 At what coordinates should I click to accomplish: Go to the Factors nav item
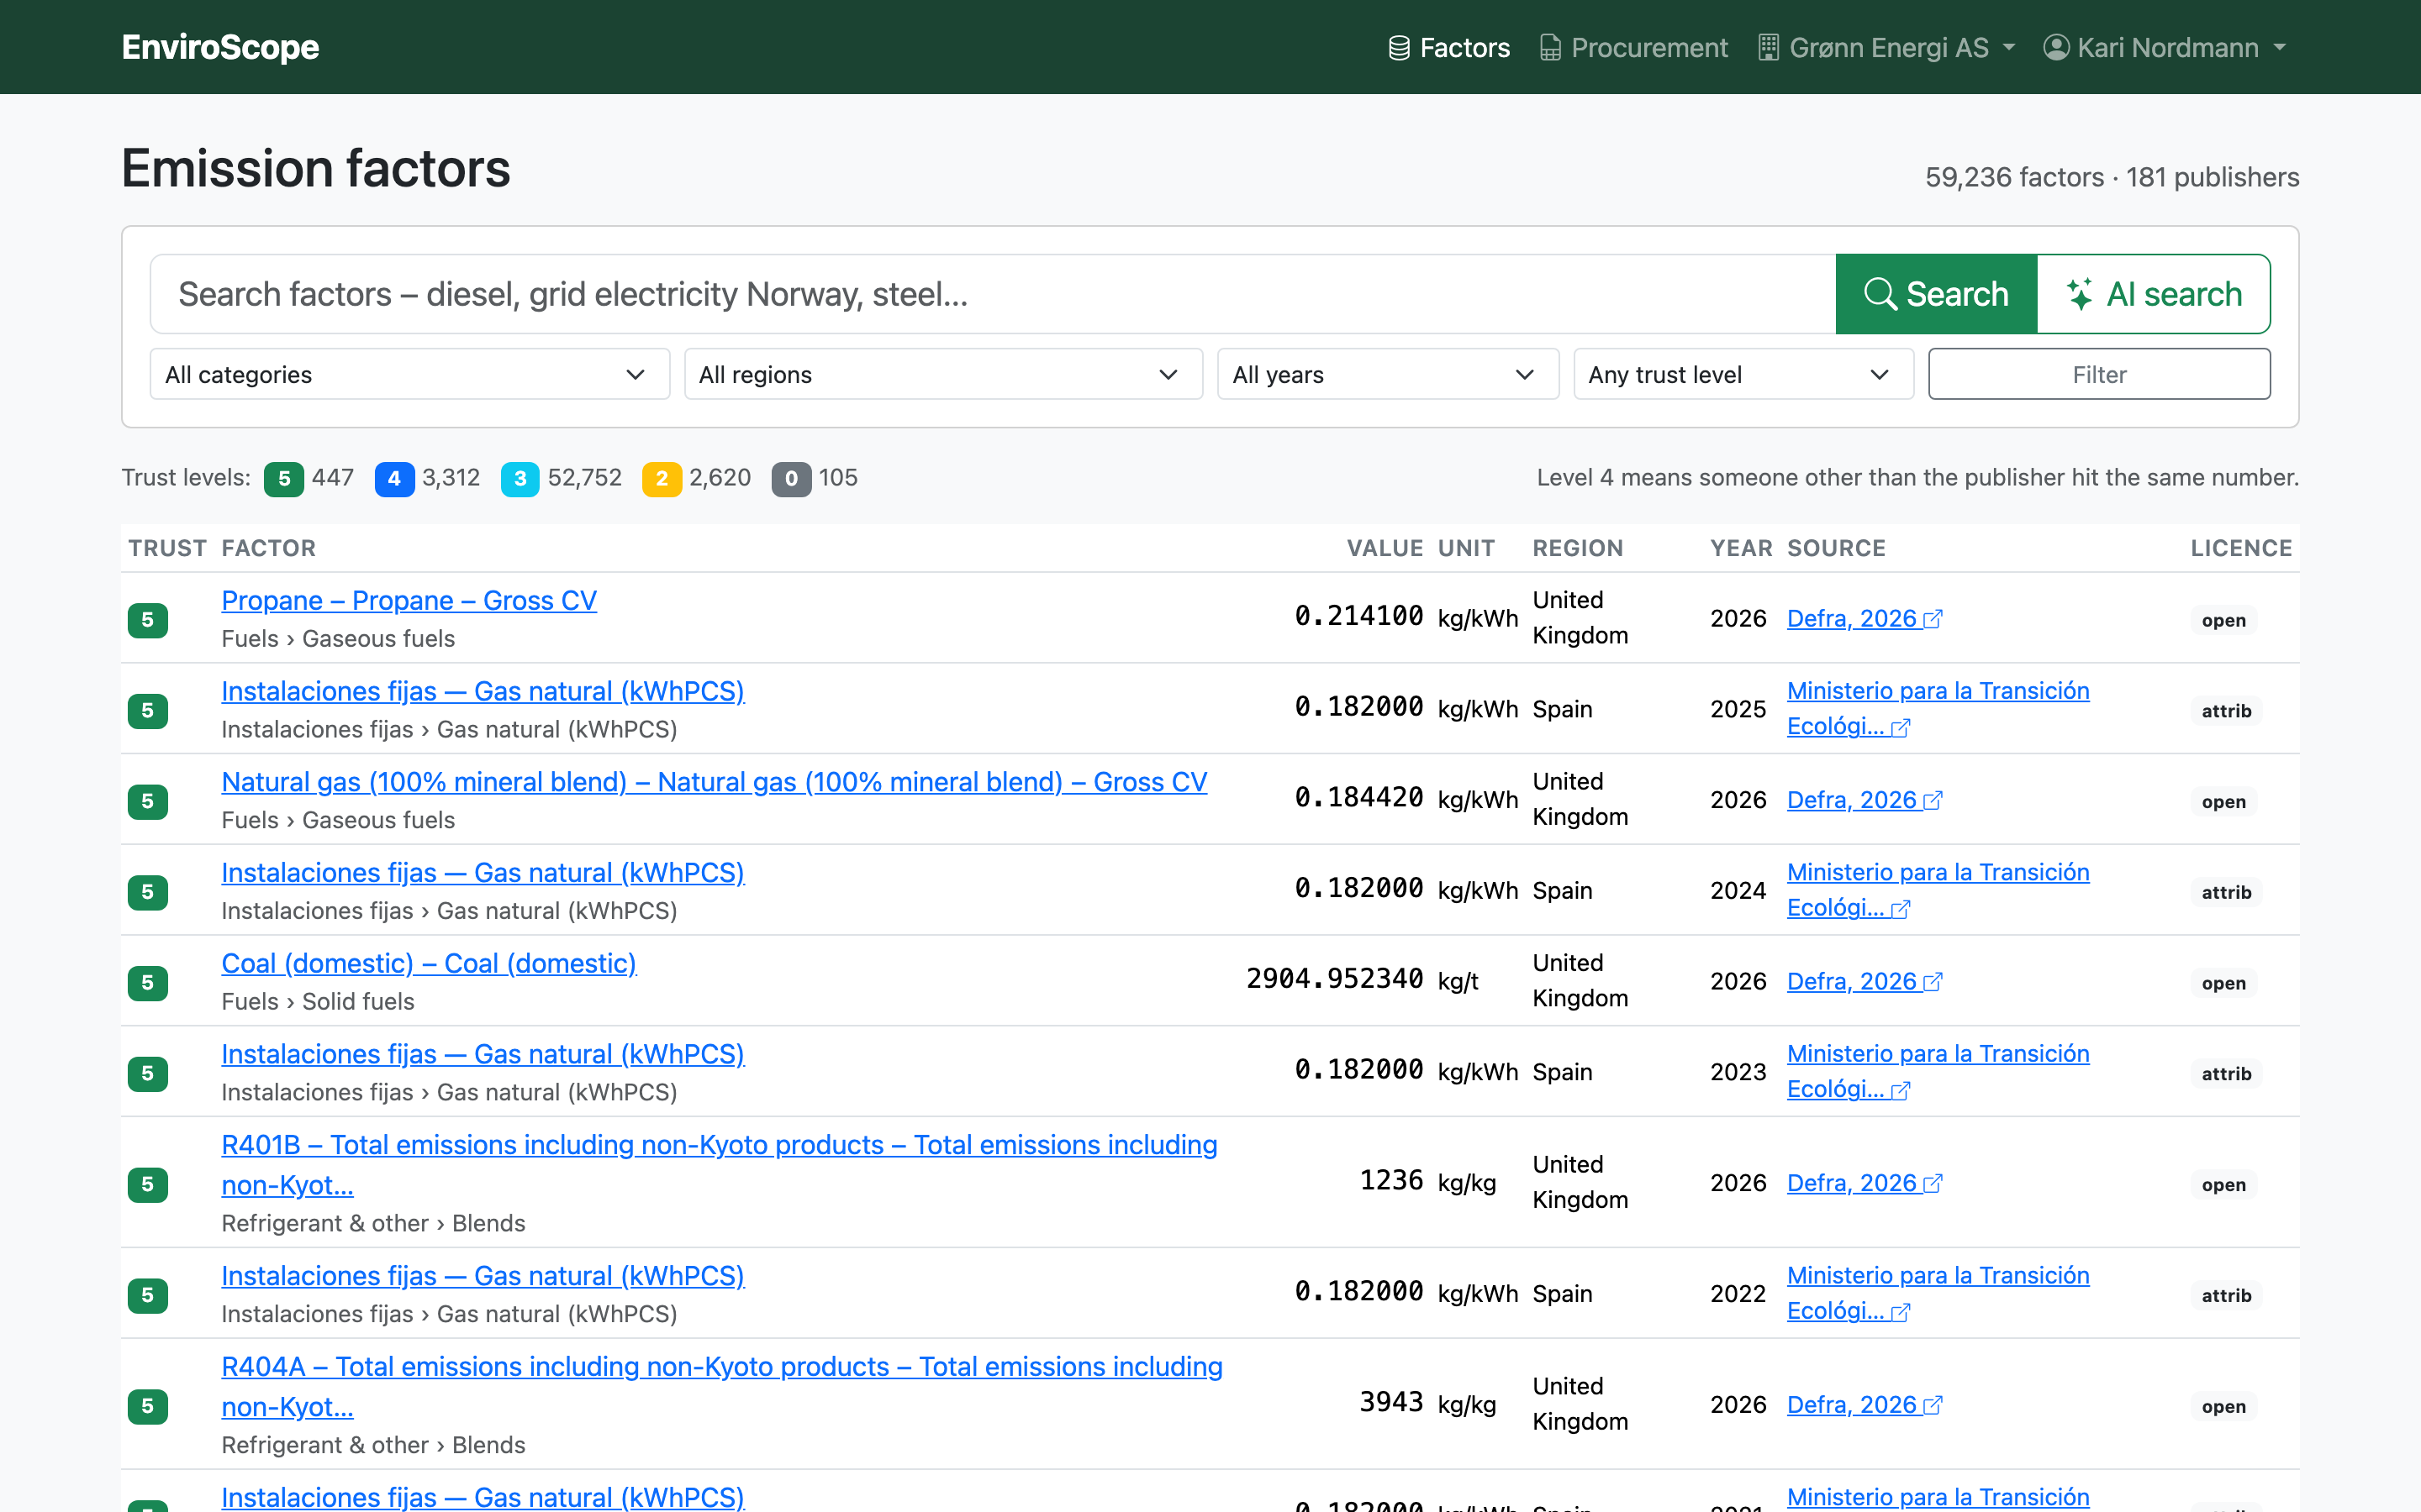(1448, 48)
